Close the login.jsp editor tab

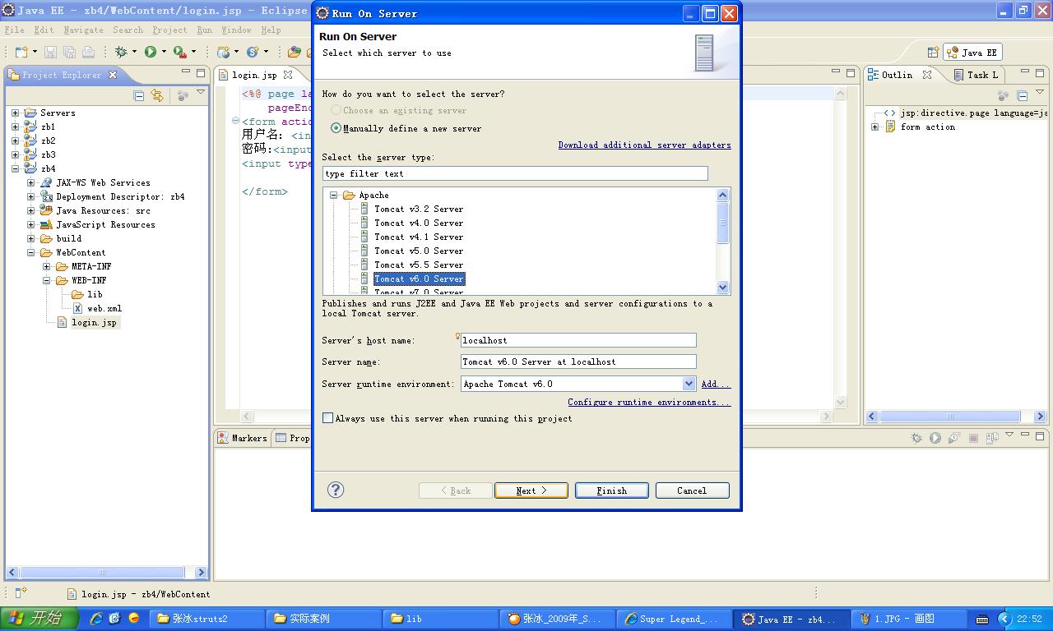point(288,75)
